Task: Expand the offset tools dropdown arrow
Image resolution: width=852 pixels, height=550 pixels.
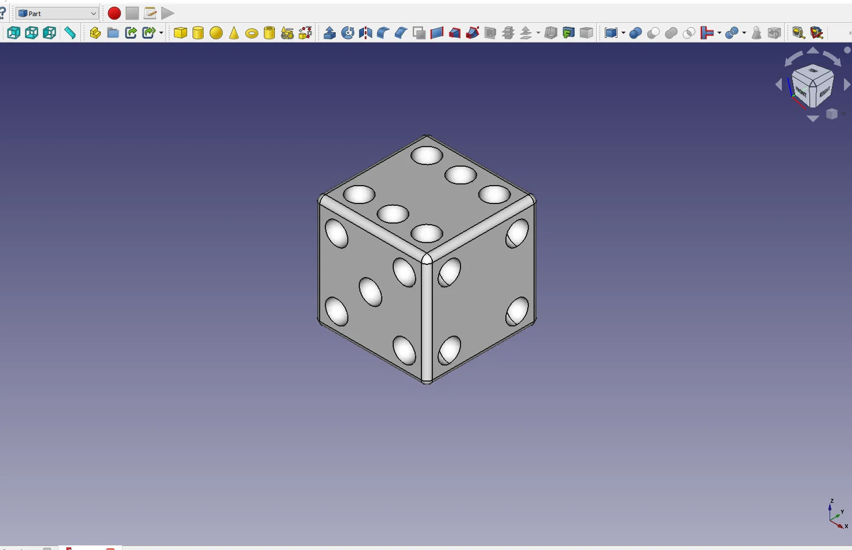Action: [x=538, y=33]
